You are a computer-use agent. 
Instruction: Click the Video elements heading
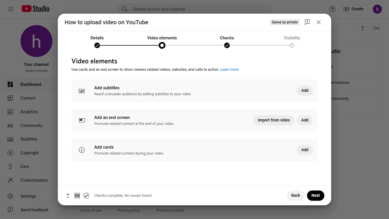tap(94, 61)
